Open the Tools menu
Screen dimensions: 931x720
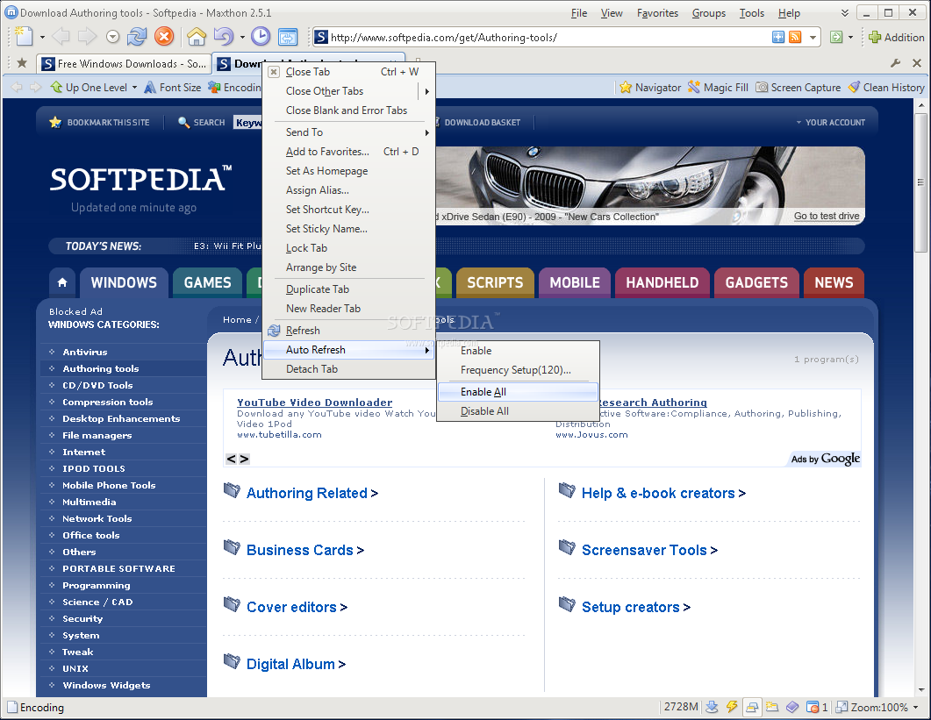(x=751, y=13)
